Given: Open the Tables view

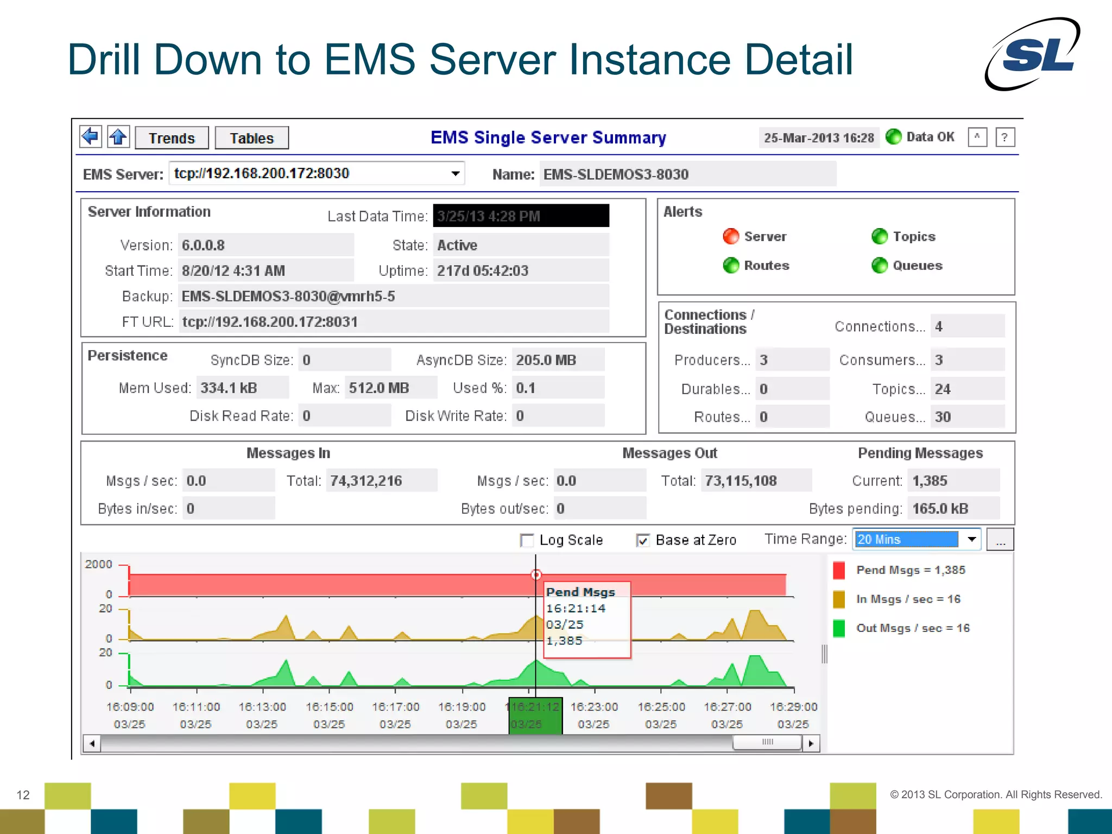Looking at the screenshot, I should click(251, 138).
